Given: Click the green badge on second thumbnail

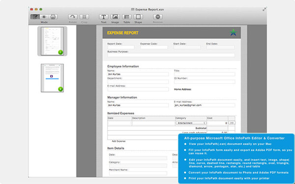Looking at the screenshot, I should (x=60, y=89).
